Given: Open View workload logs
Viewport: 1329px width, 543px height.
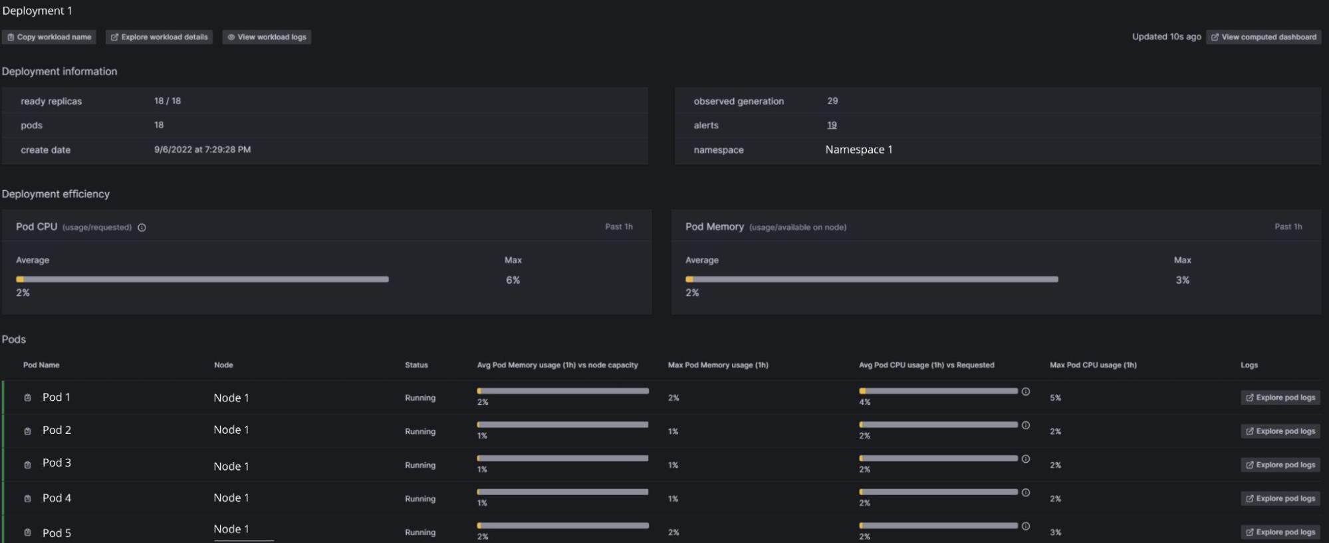Looking at the screenshot, I should coord(267,37).
